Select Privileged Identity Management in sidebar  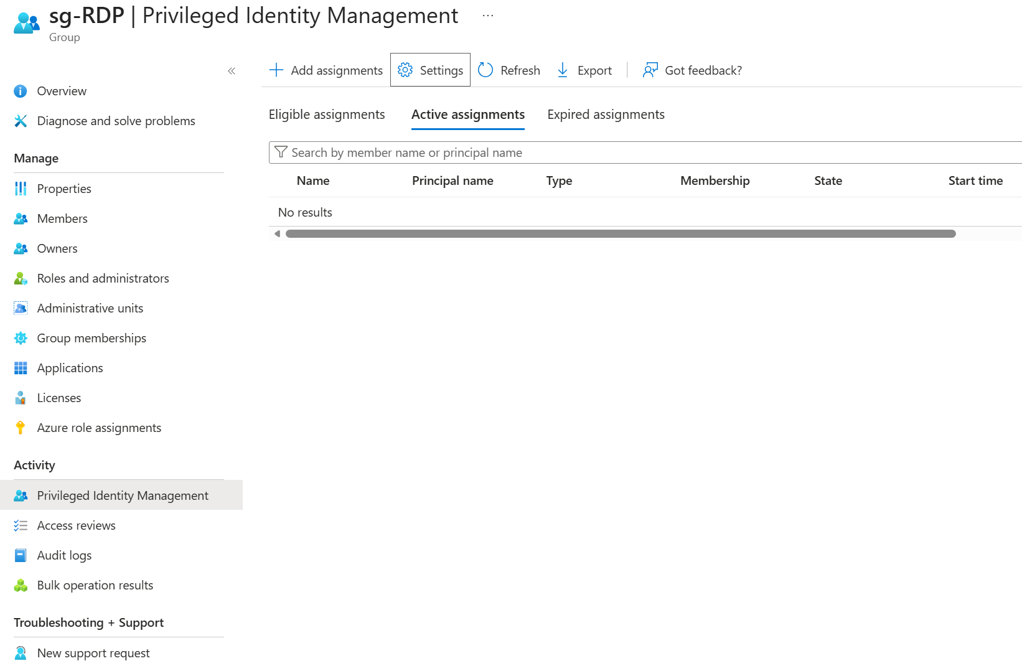coord(121,495)
